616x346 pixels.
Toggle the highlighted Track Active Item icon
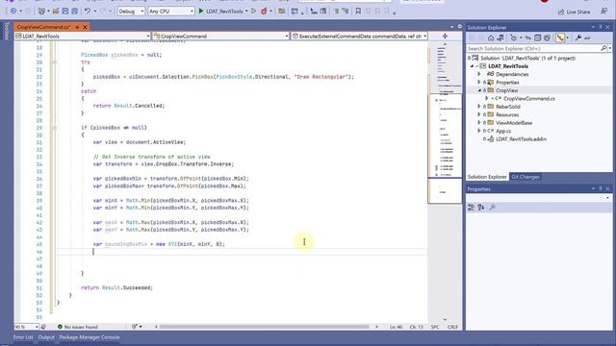[x=560, y=38]
